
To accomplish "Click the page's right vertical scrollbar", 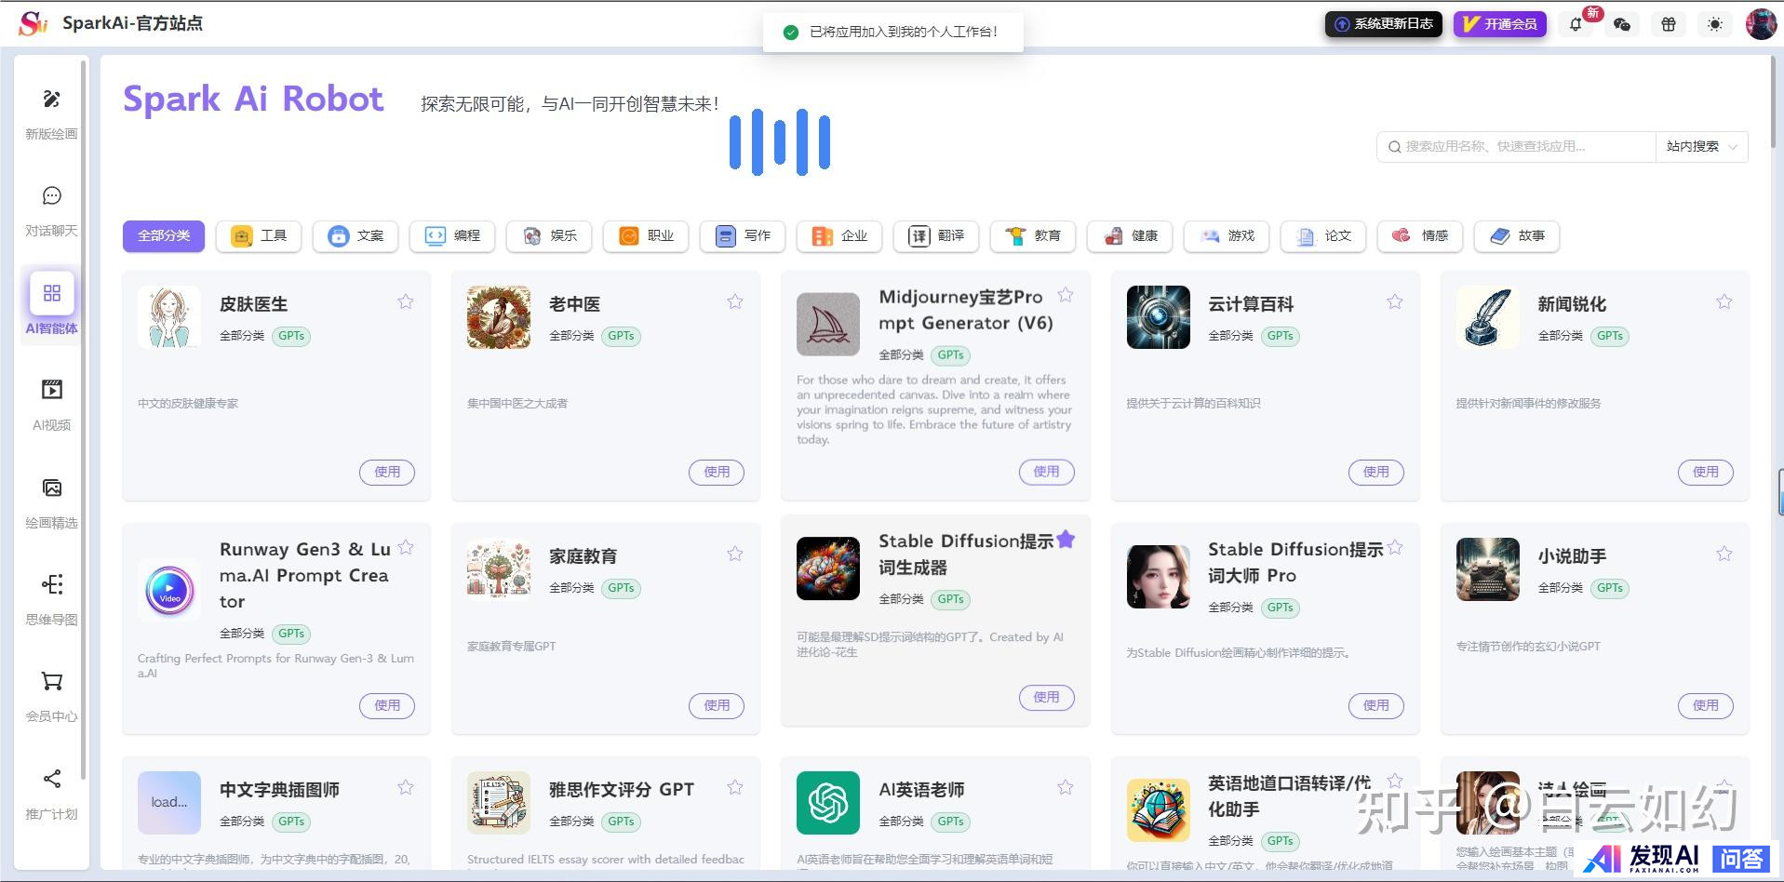I will 1774,102.
